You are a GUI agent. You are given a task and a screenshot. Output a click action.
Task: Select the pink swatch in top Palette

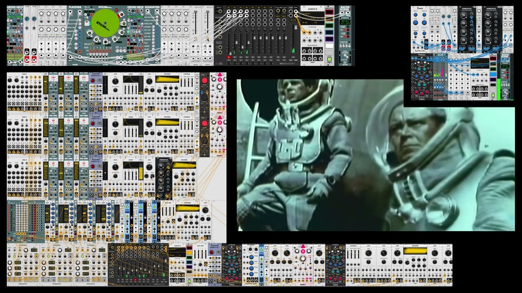click(329, 12)
